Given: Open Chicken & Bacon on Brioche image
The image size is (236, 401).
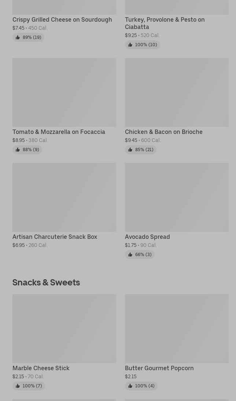Looking at the screenshot, I should click(x=177, y=92).
